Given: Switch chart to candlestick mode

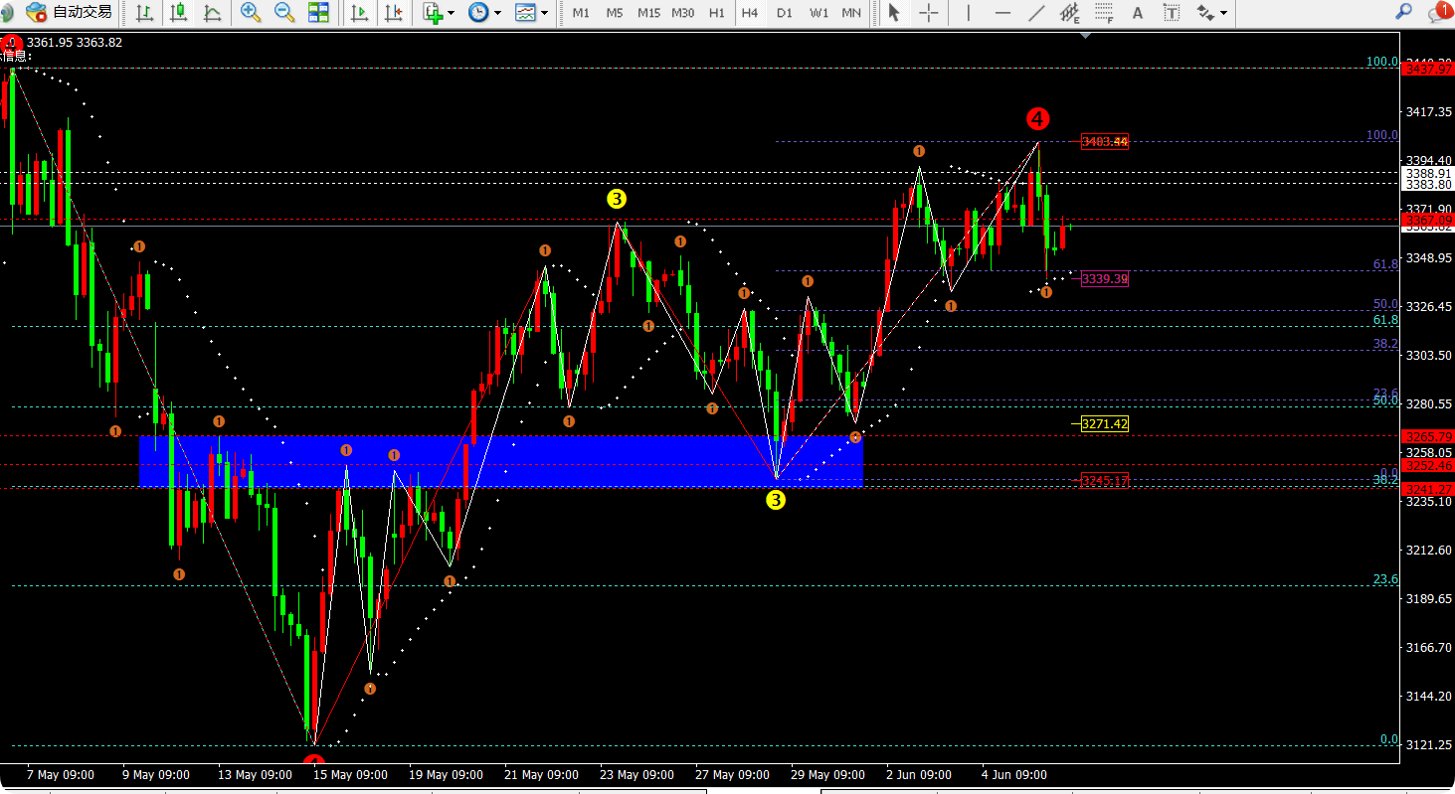Looking at the screenshot, I should point(179,13).
